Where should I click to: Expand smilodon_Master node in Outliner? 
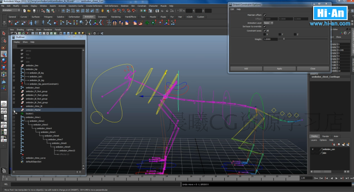click(14, 110)
